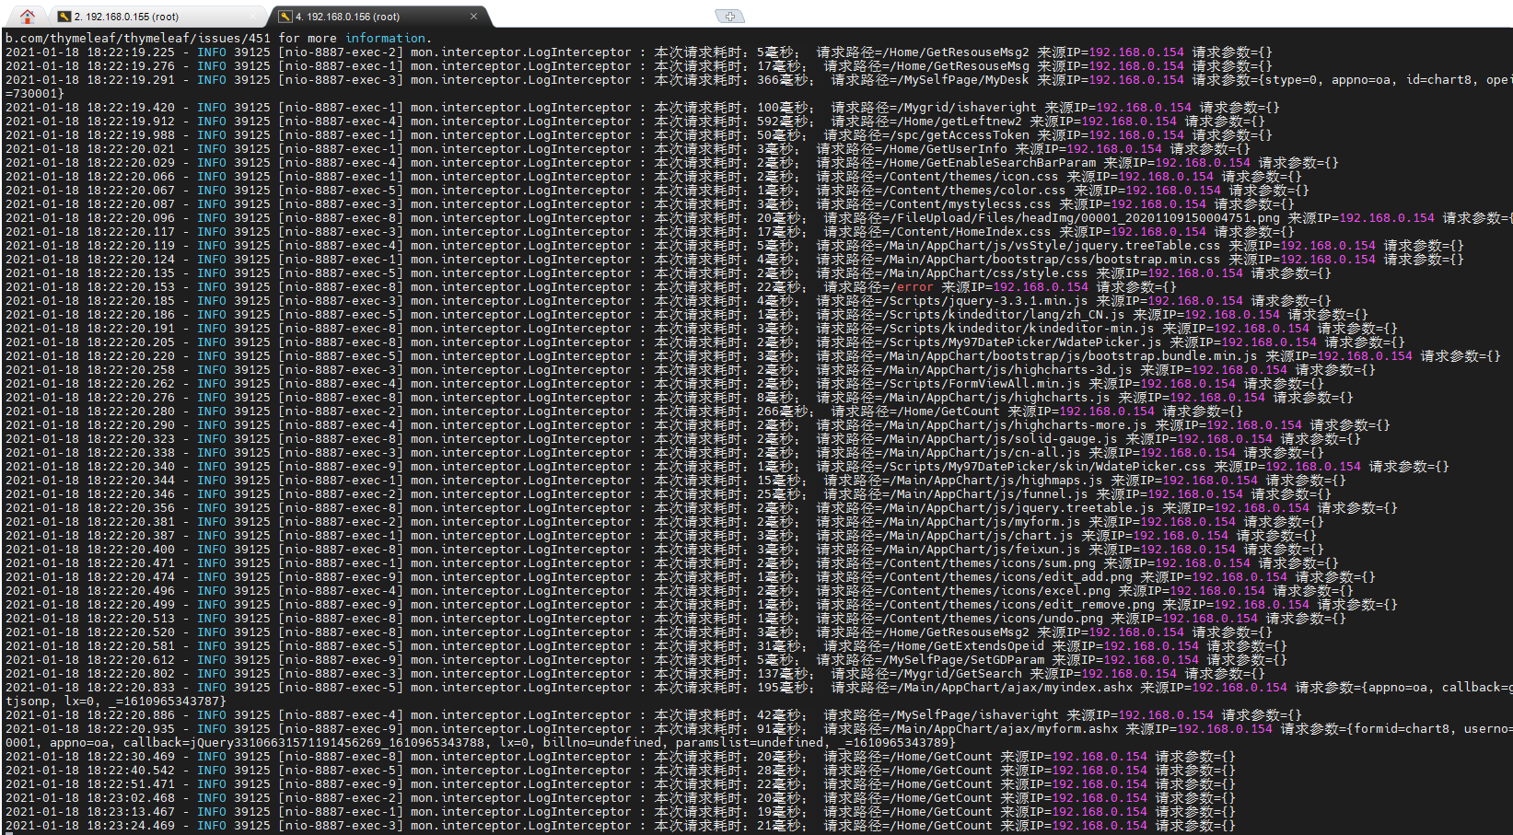Click the kindeditor/lang/zh_CN.js path
The image size is (1513, 835).
tap(1006, 315)
